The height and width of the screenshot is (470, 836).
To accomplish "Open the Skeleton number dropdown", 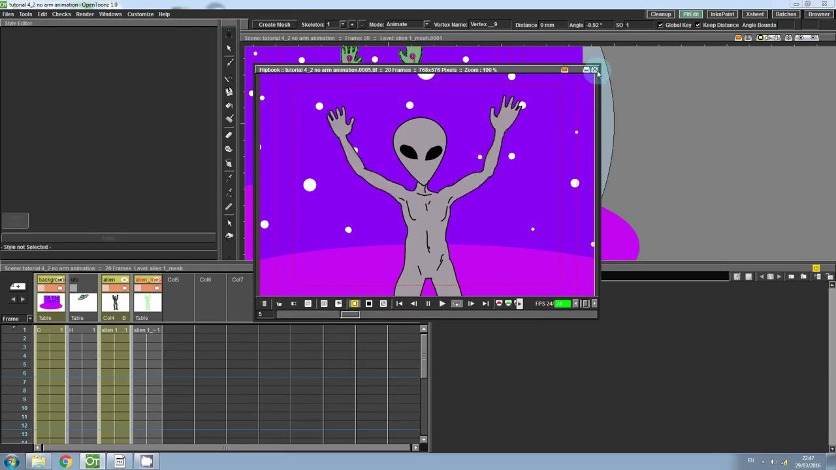I will 342,25.
